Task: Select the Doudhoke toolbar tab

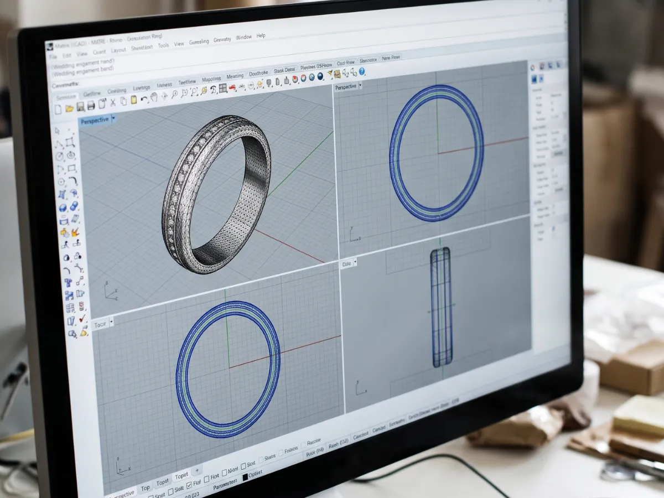Action: coord(258,73)
